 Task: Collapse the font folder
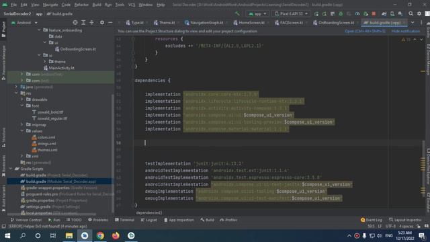tap(22, 106)
